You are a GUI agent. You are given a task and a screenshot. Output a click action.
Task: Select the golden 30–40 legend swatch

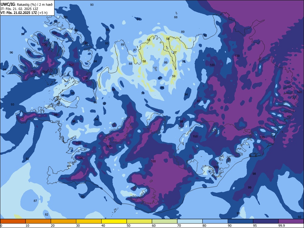click(89, 221)
